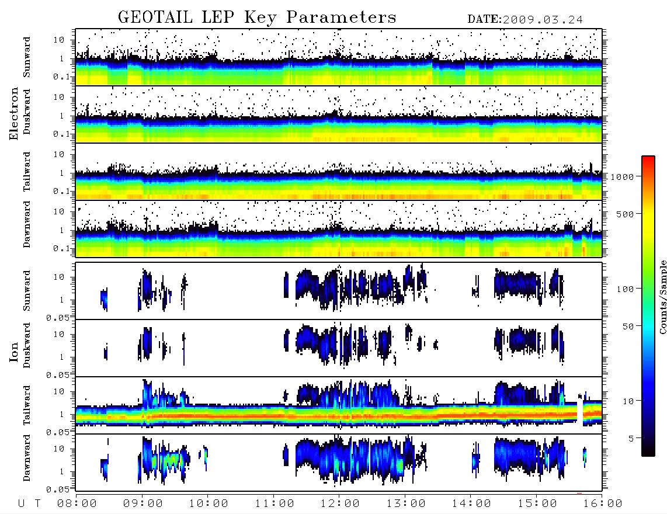
Task: Select the "Electron" group axis label
Action: pyautogui.click(x=14, y=114)
